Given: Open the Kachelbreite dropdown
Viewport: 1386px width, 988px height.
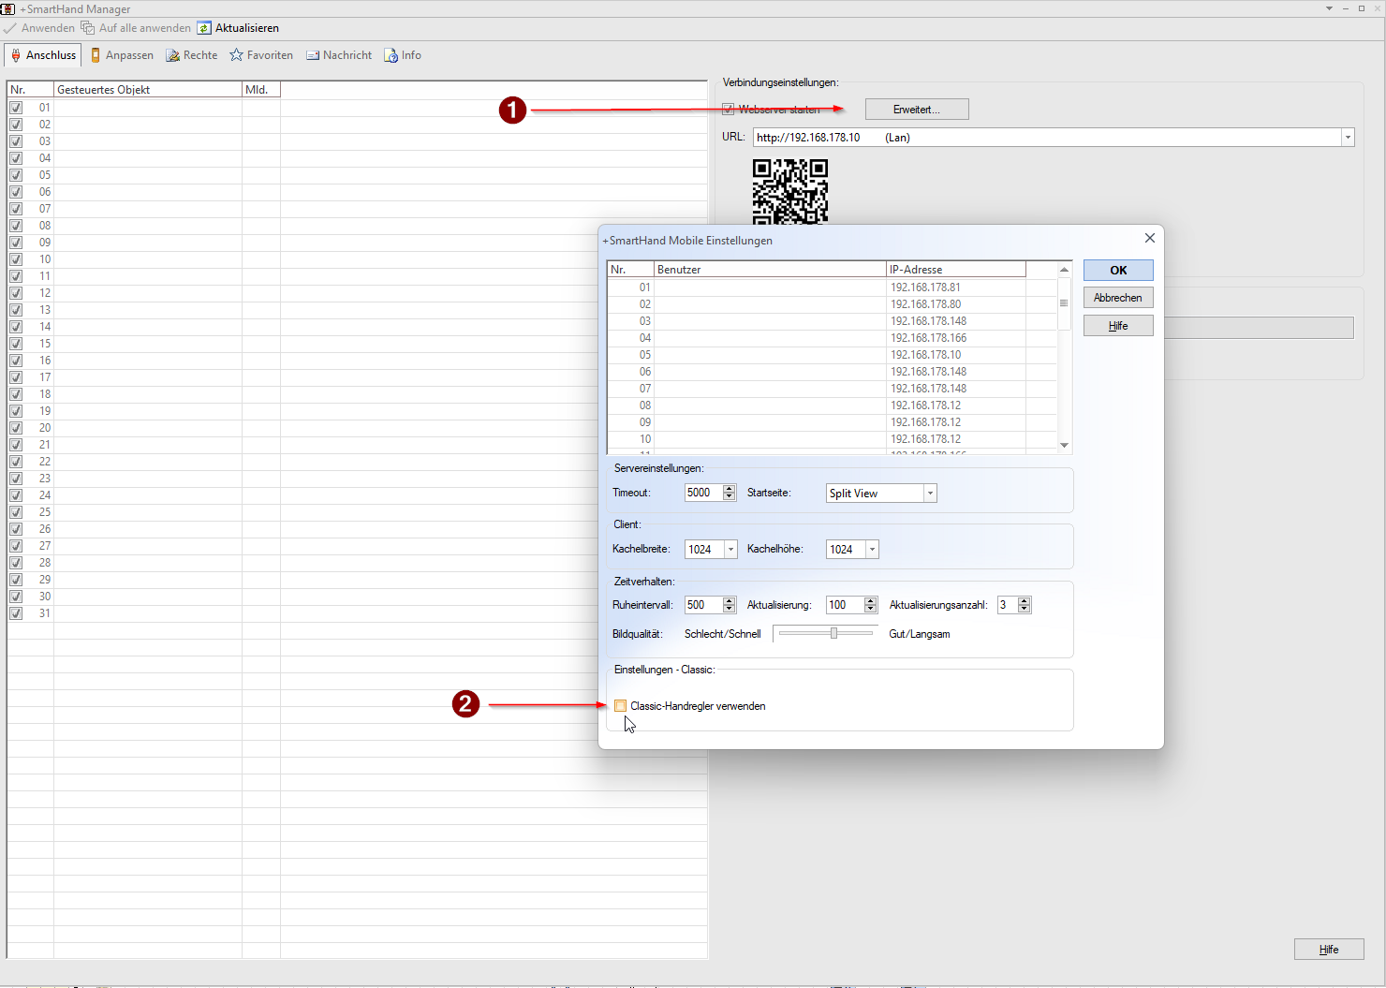Looking at the screenshot, I should (730, 550).
